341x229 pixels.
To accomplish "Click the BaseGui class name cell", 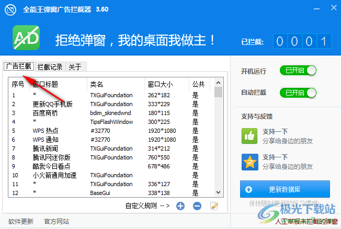I will tap(100, 193).
